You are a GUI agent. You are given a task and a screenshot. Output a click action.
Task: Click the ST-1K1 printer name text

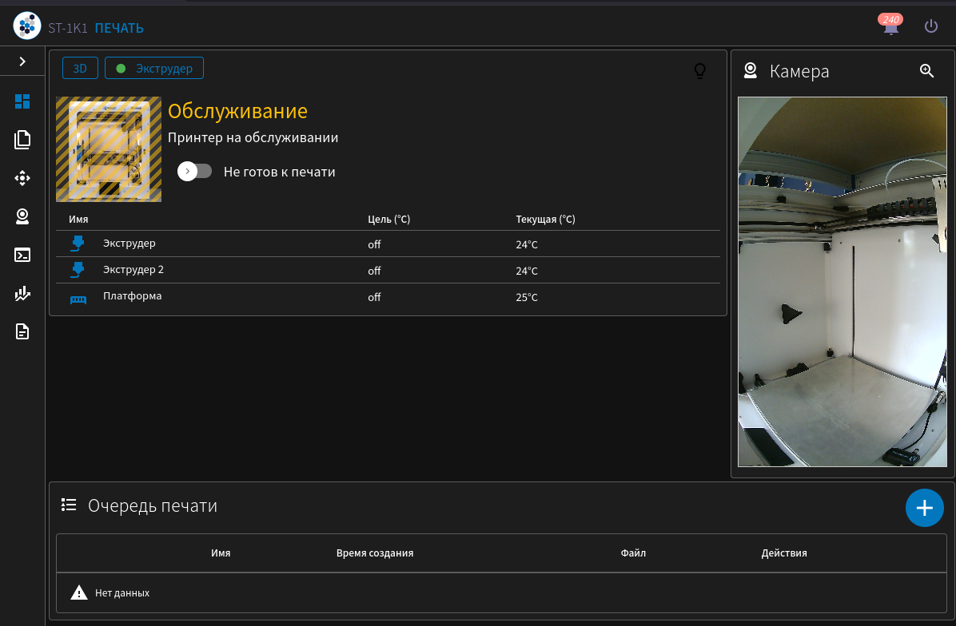click(68, 28)
